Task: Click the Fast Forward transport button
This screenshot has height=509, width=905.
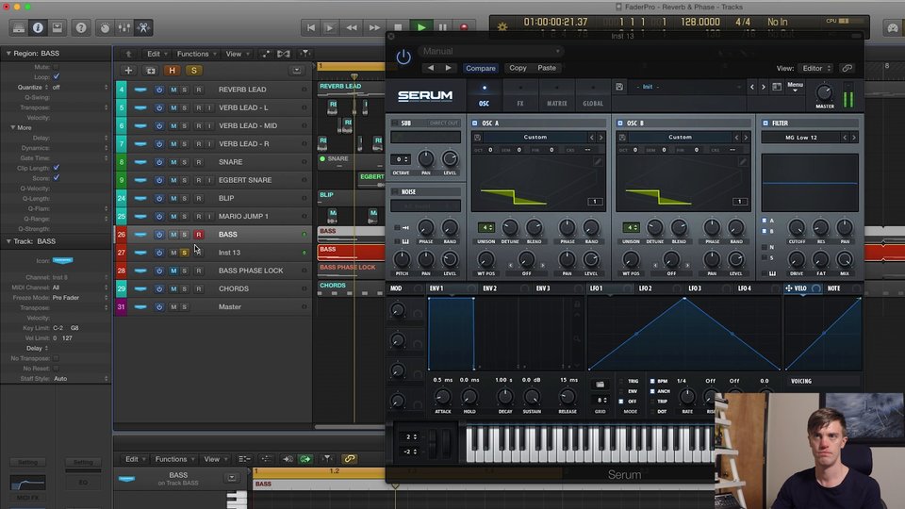Action: click(374, 27)
